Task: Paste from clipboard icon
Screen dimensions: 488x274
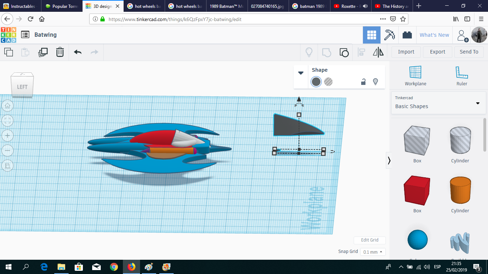Action: (x=25, y=52)
